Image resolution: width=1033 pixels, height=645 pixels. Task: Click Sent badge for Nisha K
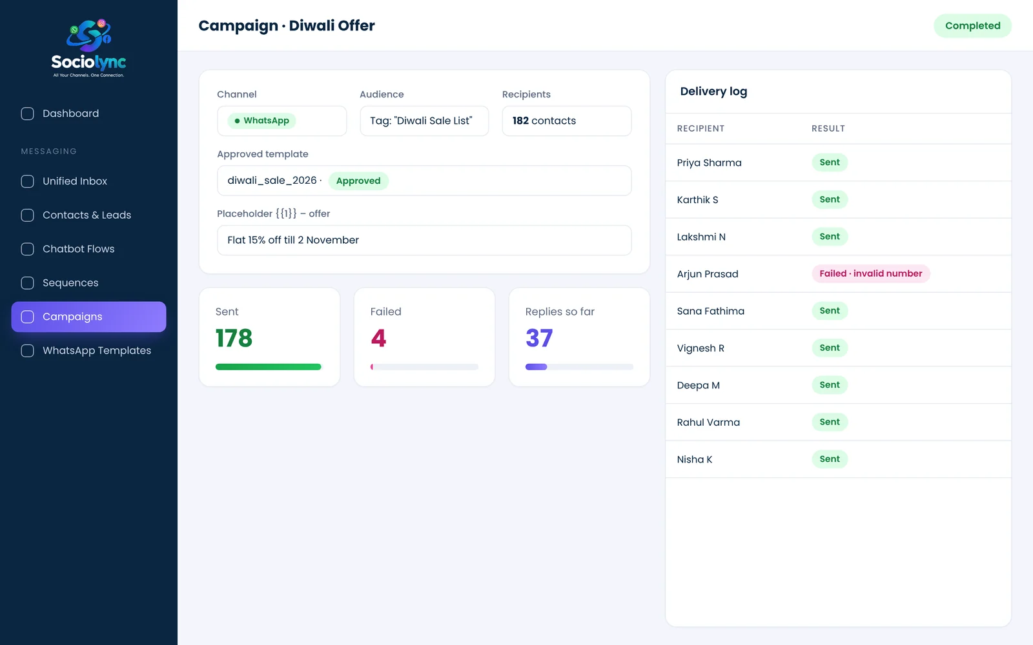click(830, 459)
